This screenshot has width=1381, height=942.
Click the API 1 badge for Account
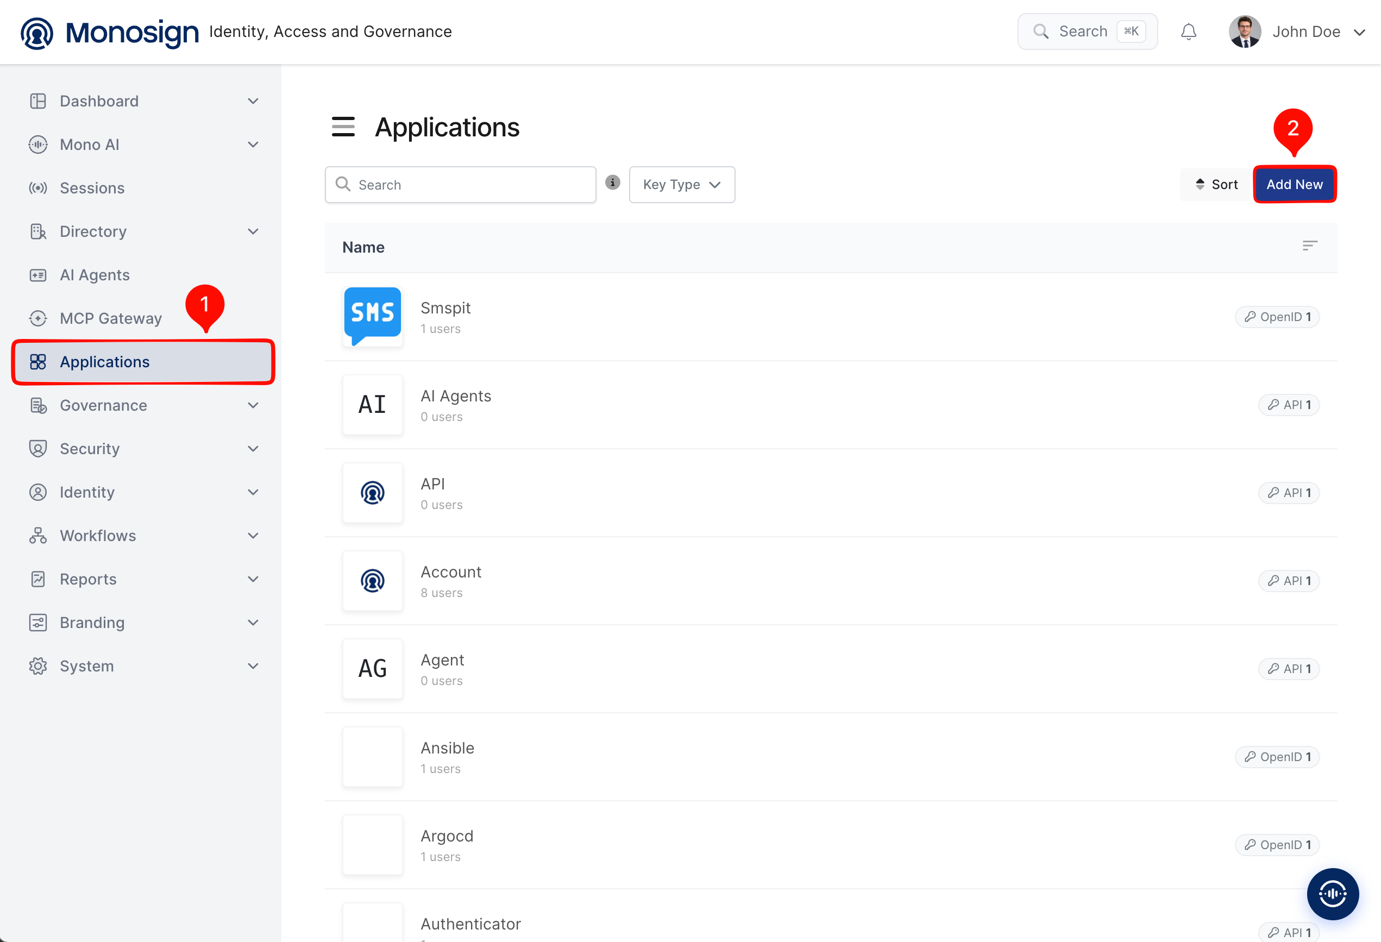1289,580
